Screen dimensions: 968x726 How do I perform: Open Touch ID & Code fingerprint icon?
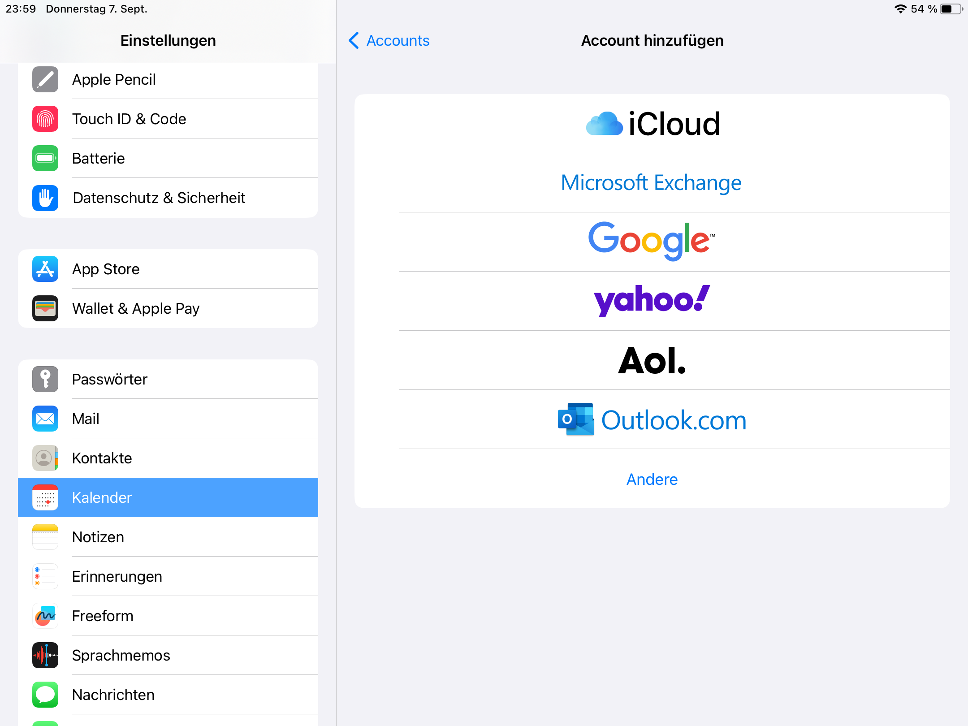pyautogui.click(x=45, y=119)
